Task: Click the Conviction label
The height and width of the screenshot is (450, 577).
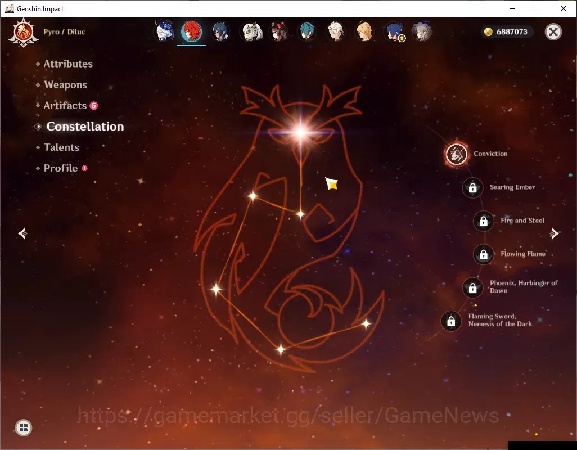Action: [490, 154]
